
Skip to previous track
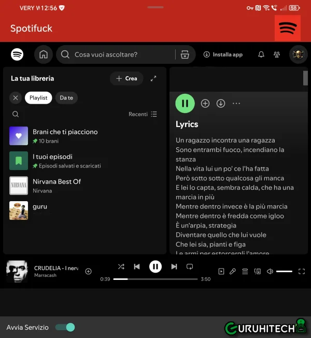coord(137,267)
